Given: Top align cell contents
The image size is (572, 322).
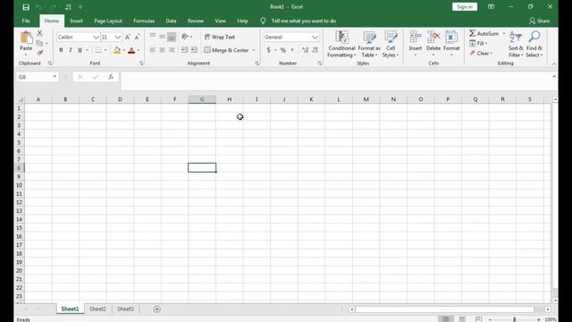Looking at the screenshot, I should (153, 37).
